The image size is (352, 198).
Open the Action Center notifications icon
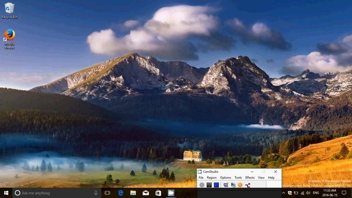point(344,193)
